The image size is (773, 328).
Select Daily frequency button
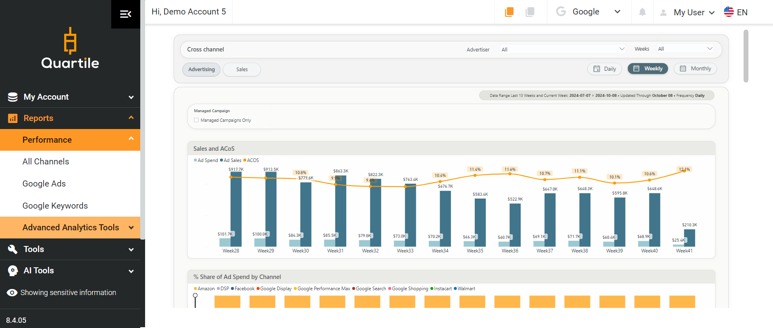point(605,69)
